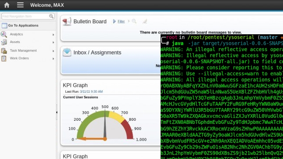Open the Work Orders menu item
The width and height of the screenshot is (283, 159).
19,58
